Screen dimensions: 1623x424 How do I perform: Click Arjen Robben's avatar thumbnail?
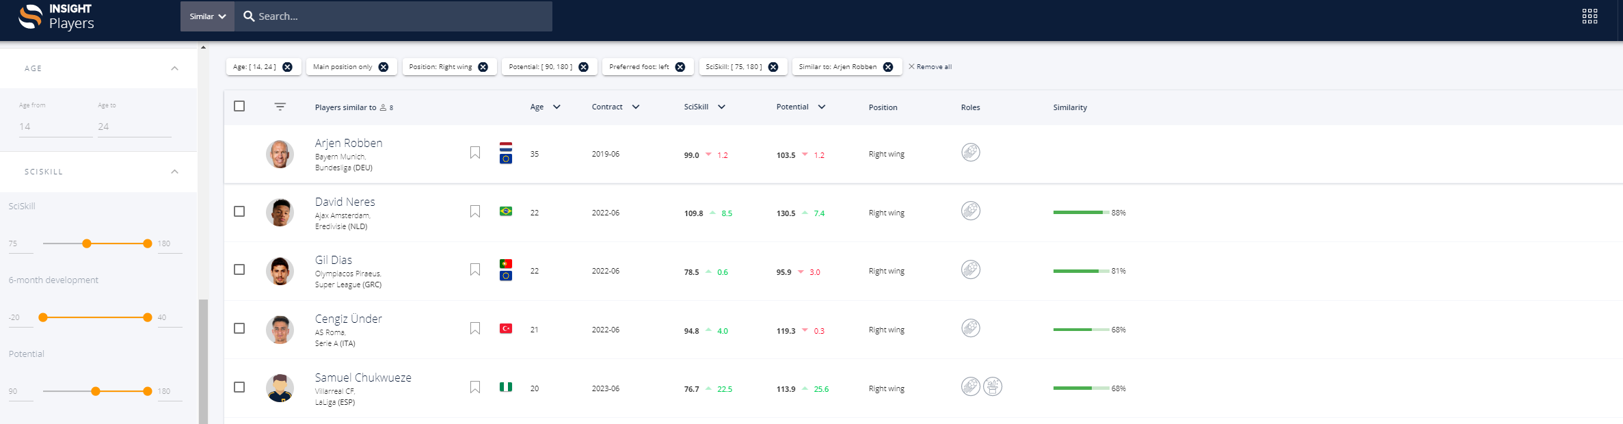click(x=280, y=154)
